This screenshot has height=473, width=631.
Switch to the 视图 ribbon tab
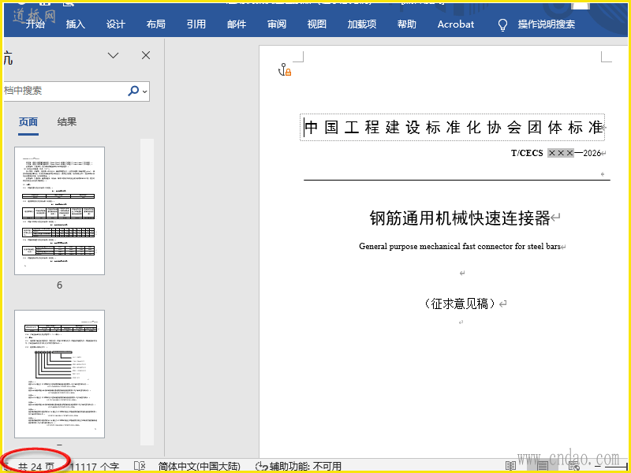click(x=317, y=24)
